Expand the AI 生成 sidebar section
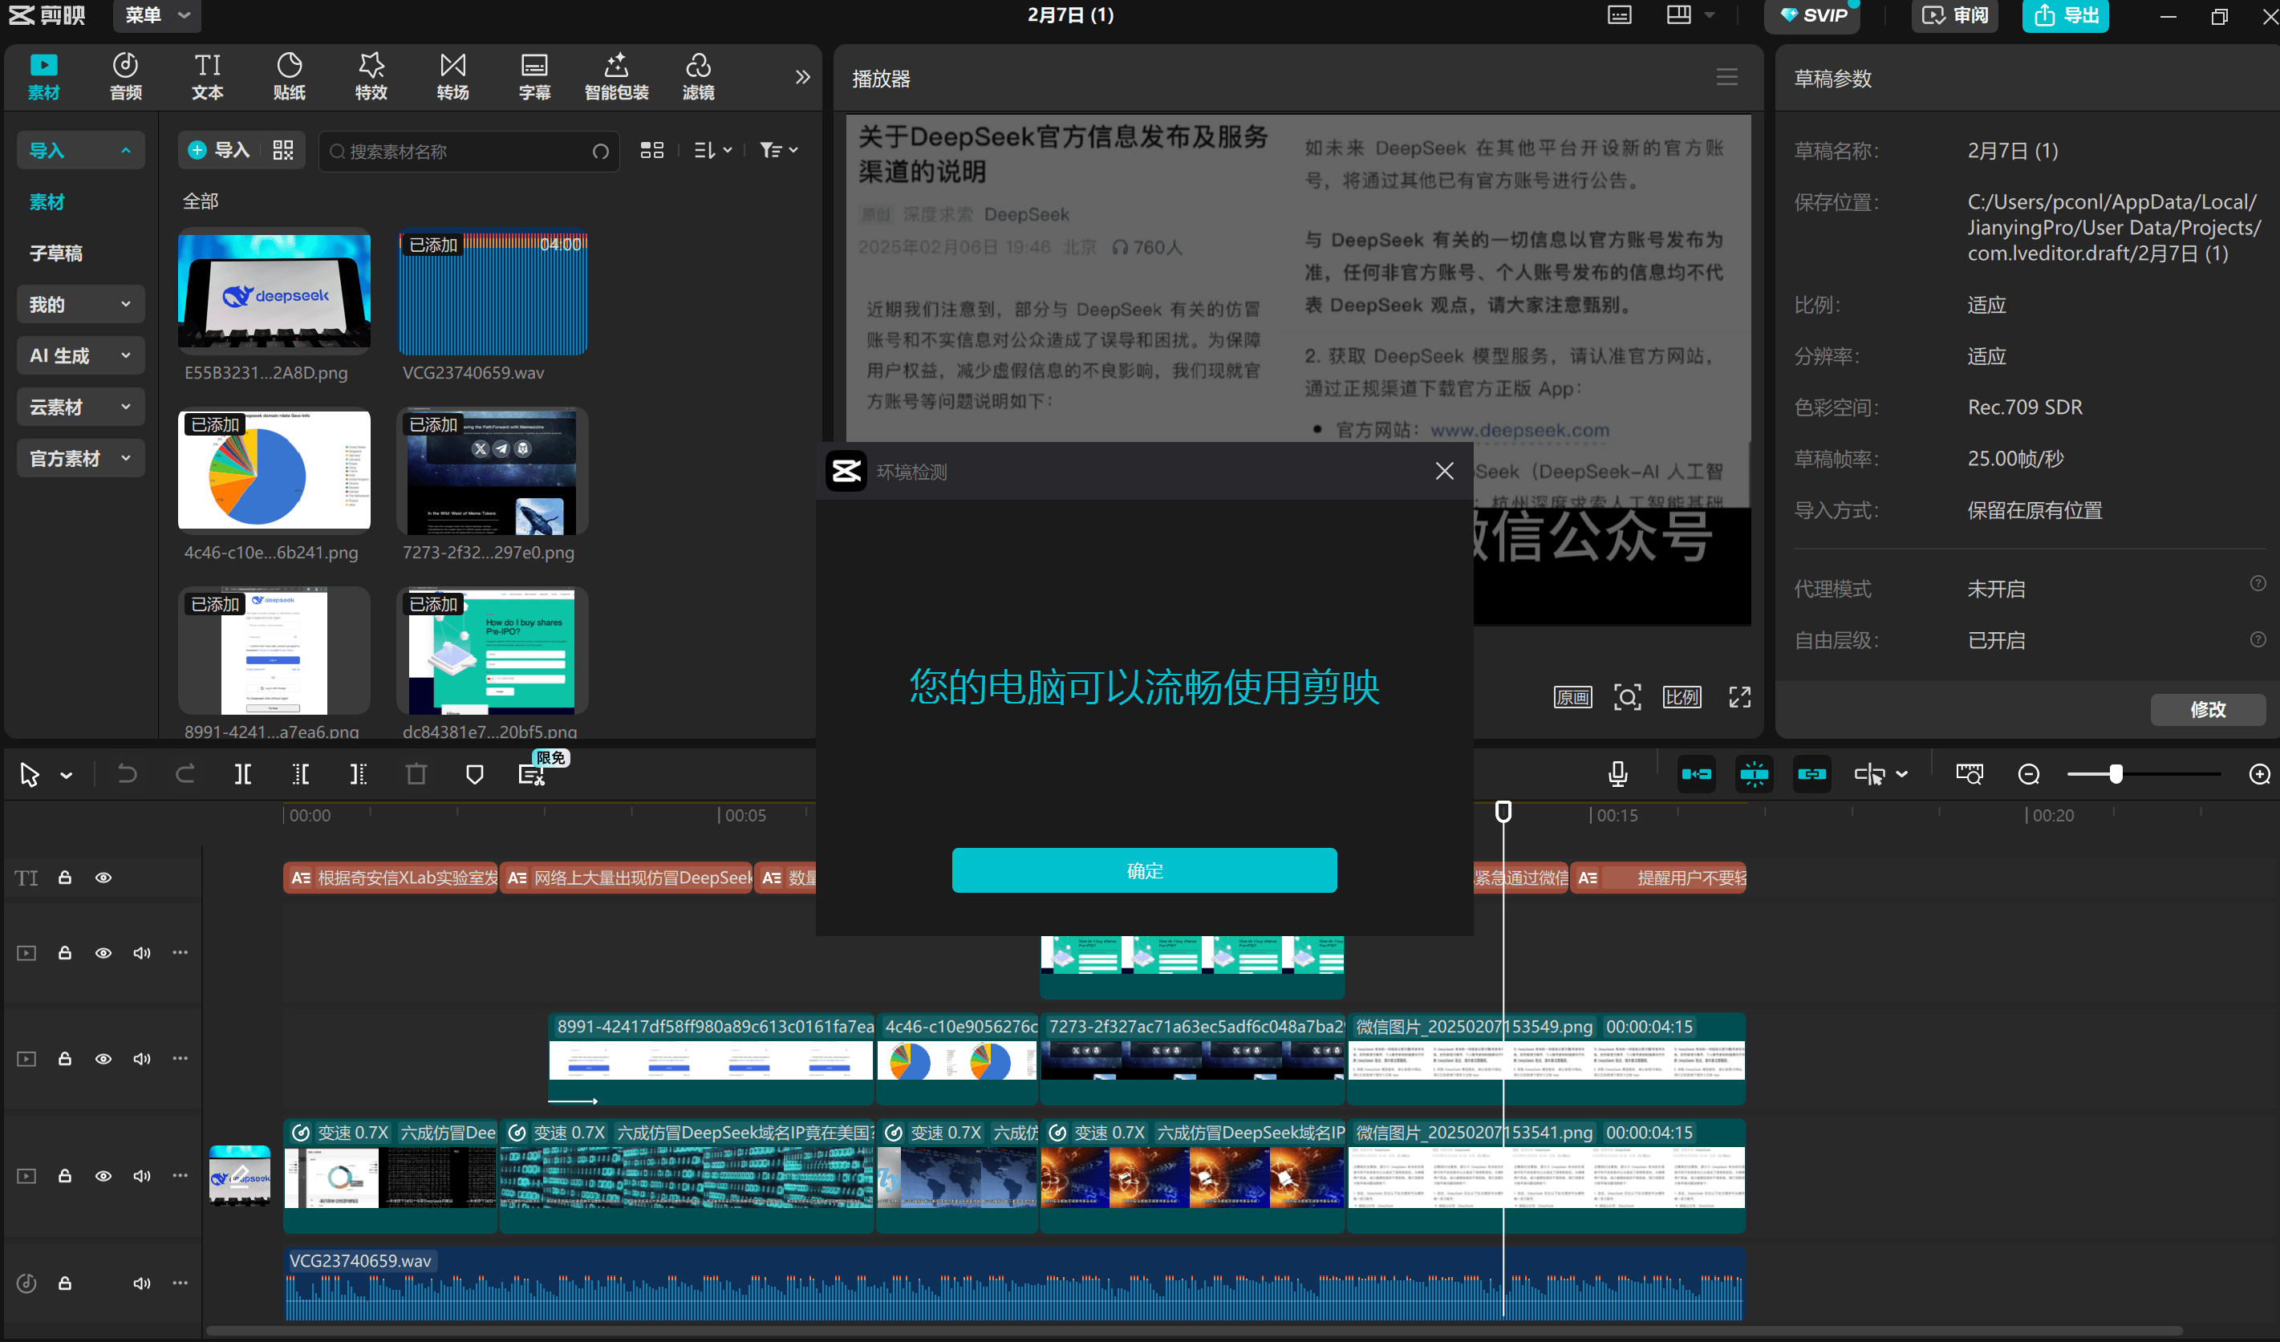The height and width of the screenshot is (1342, 2280). 79,355
